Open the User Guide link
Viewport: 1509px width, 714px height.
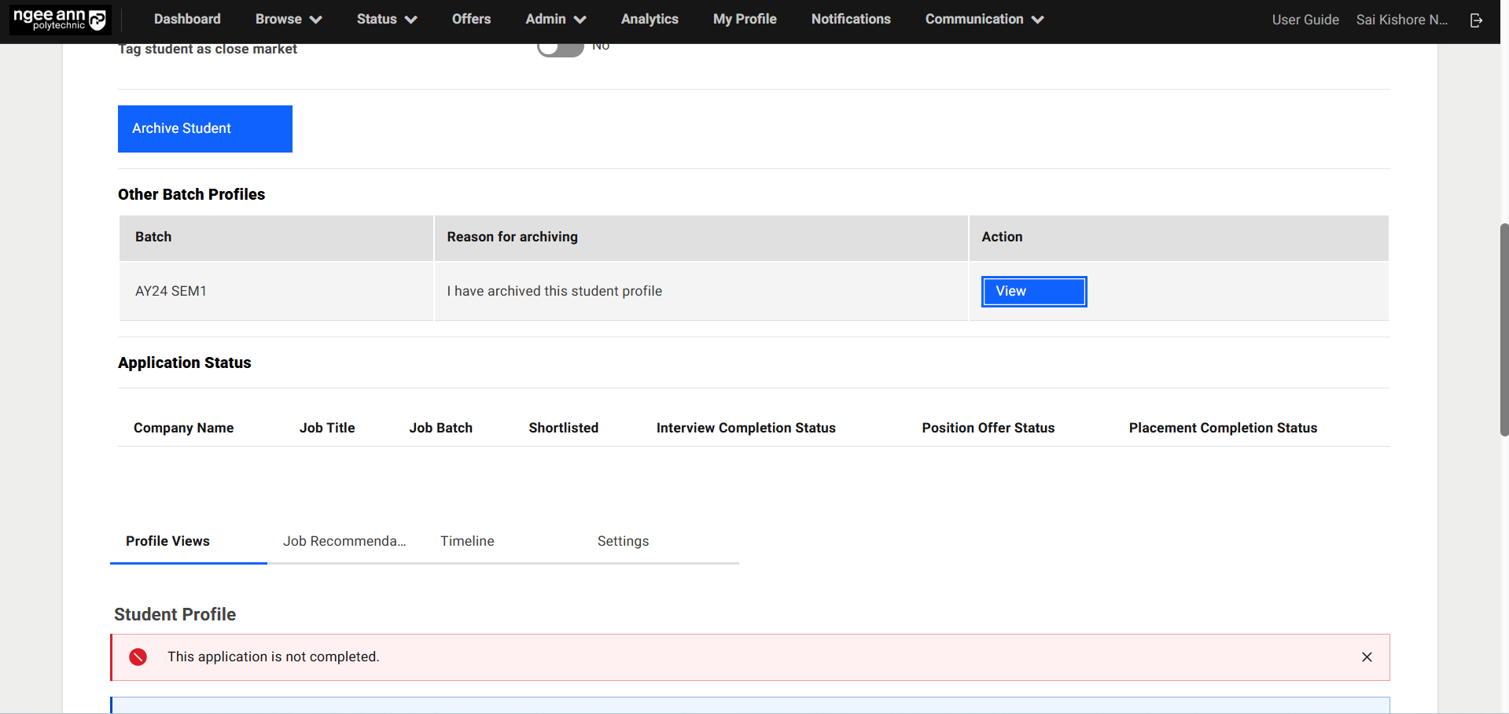coord(1305,20)
